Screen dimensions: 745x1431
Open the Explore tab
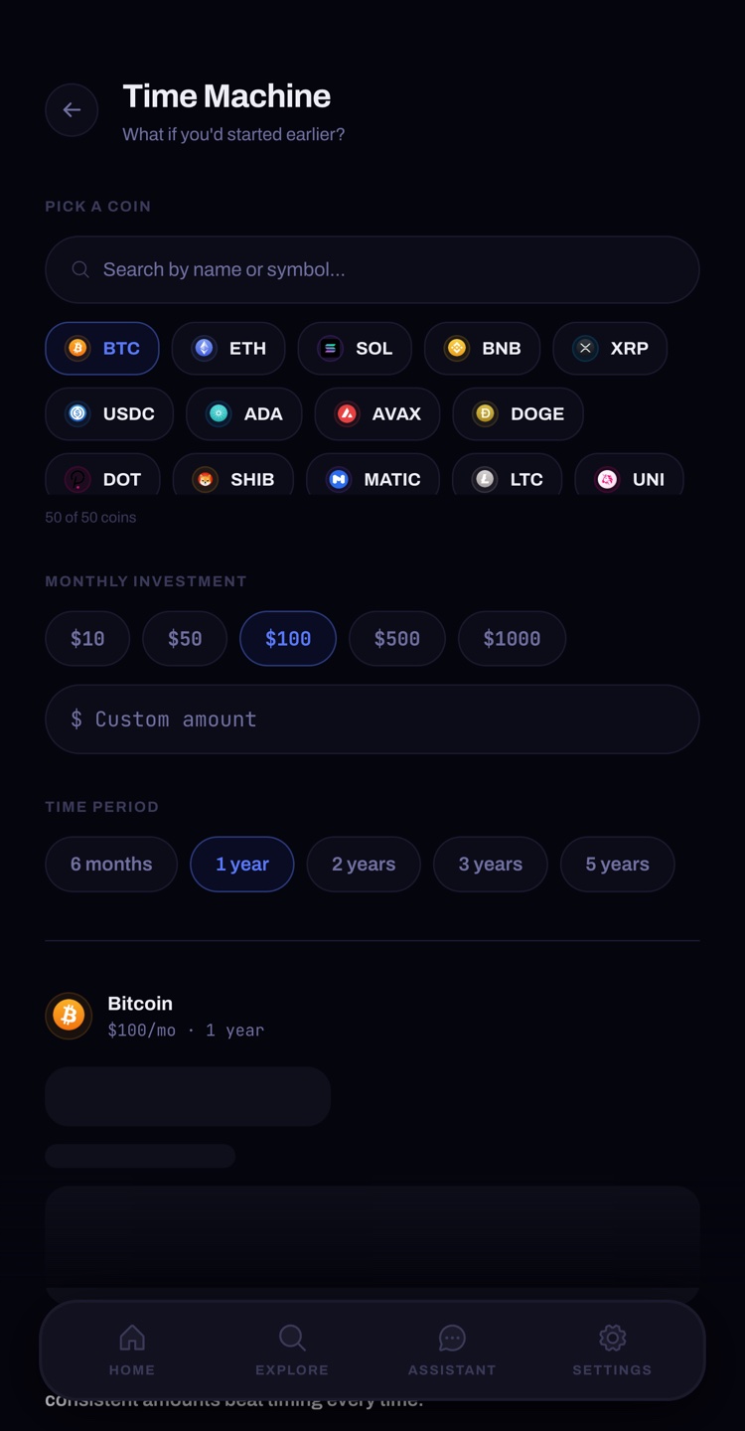click(292, 1350)
